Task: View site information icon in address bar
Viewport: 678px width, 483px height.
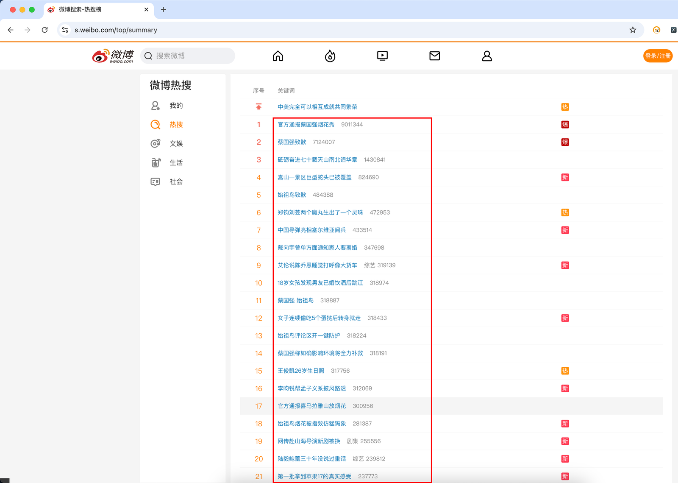Action: (x=65, y=30)
